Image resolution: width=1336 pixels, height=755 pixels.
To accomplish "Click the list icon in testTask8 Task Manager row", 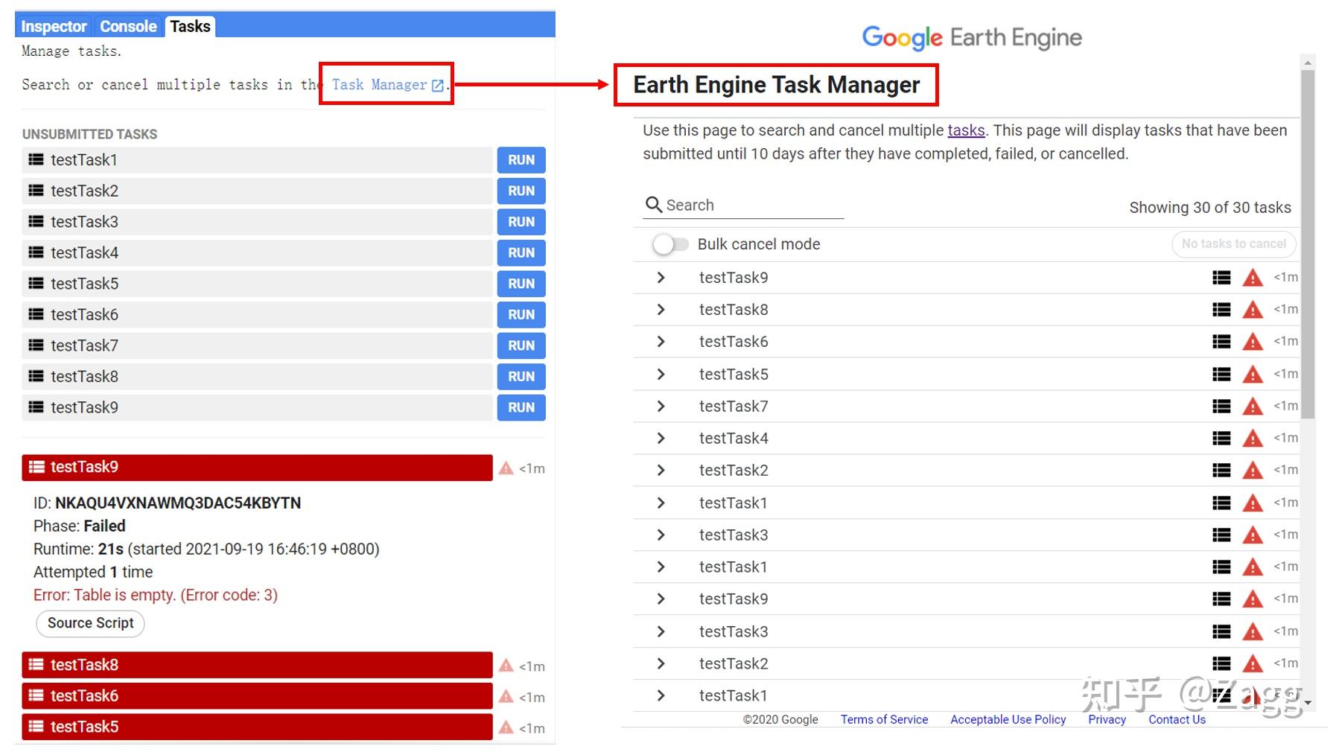I will coord(1221,309).
